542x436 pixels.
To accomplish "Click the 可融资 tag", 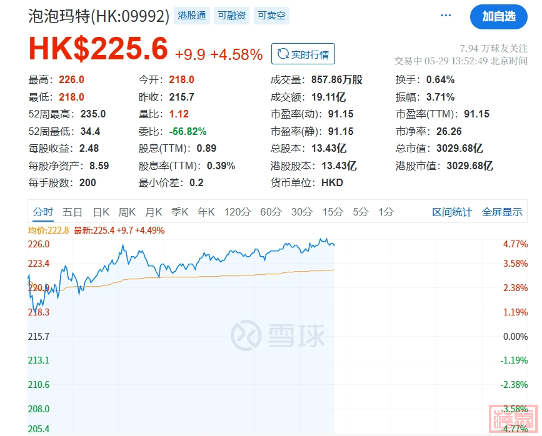I will (231, 16).
